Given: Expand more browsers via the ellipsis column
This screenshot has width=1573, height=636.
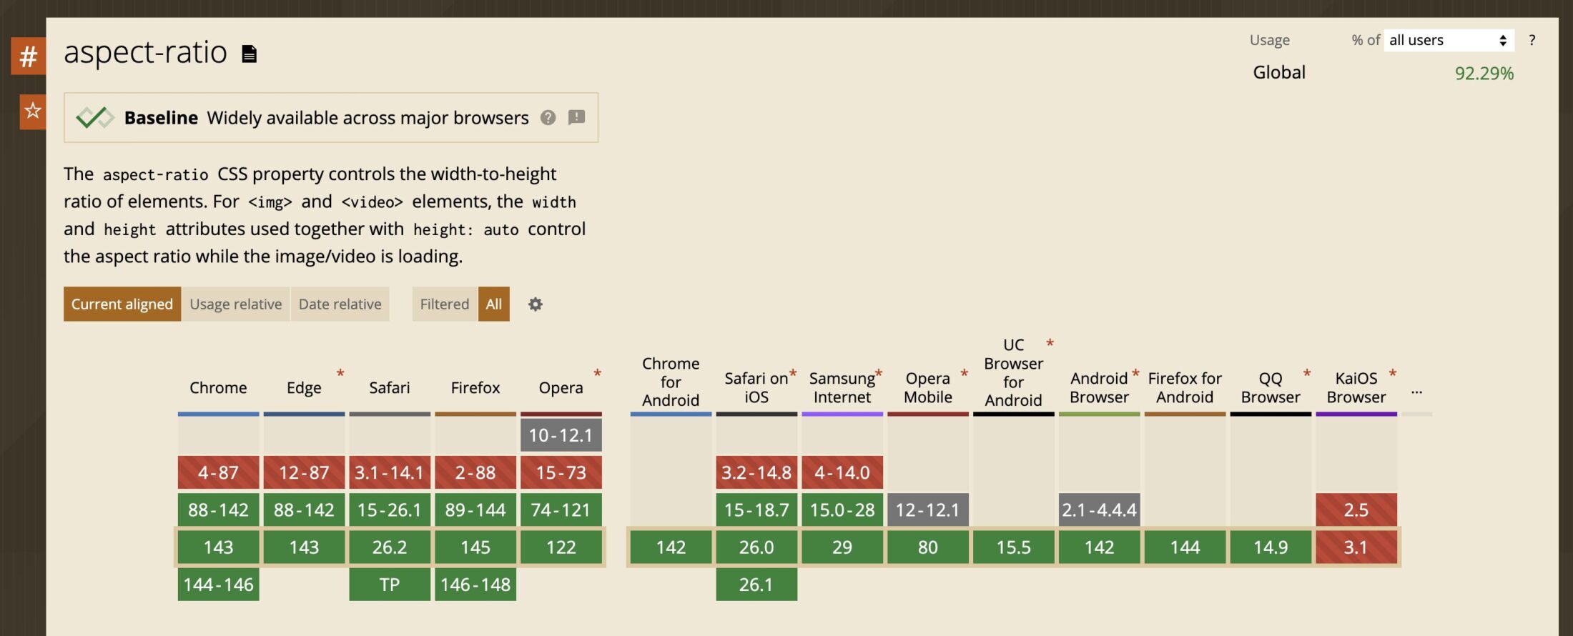Looking at the screenshot, I should (1416, 391).
